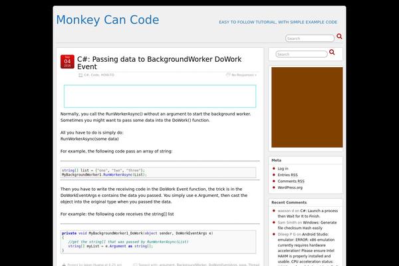Click the sentence For example: the following code receives
This screenshot has height=266, width=399.
tap(117, 214)
